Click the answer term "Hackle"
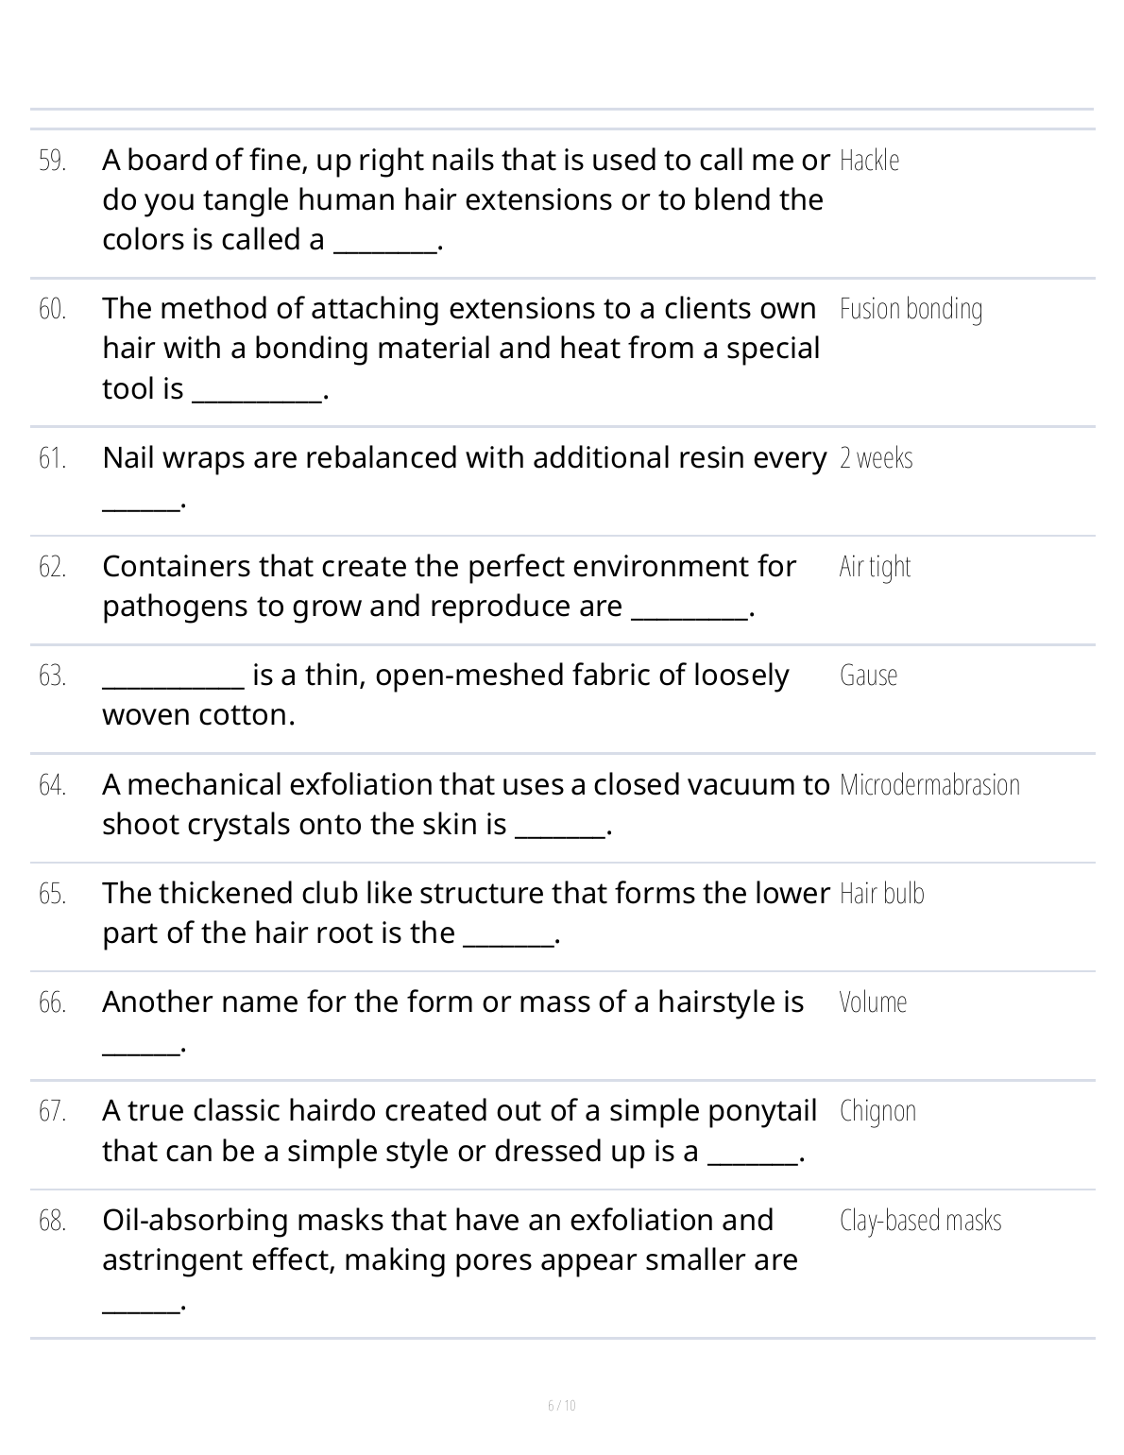 point(869,161)
